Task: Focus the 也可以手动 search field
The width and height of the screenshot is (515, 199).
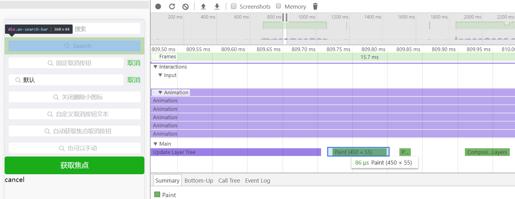Action: coord(75,148)
